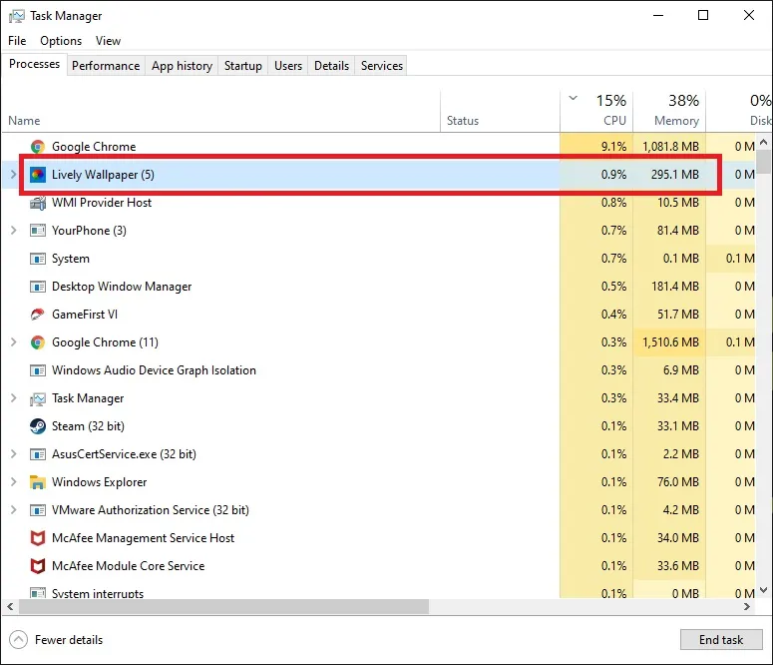Sort by the Status column header

coord(500,112)
